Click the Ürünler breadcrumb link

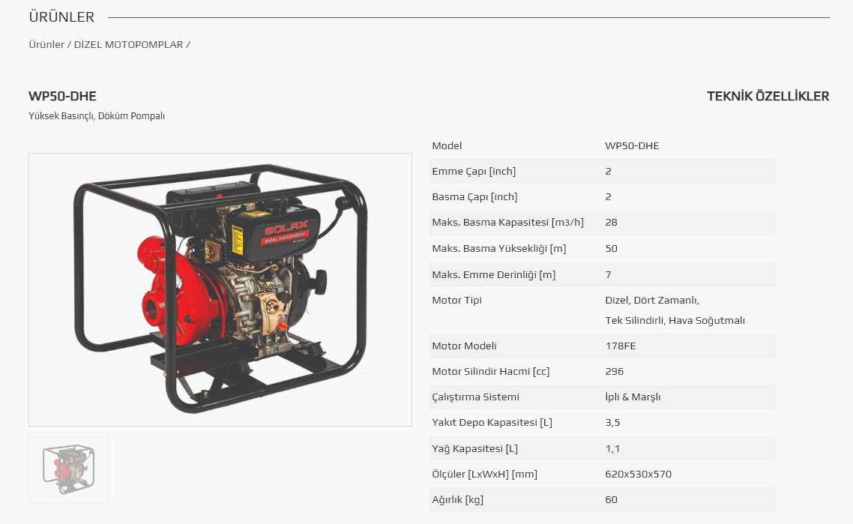[x=46, y=45]
